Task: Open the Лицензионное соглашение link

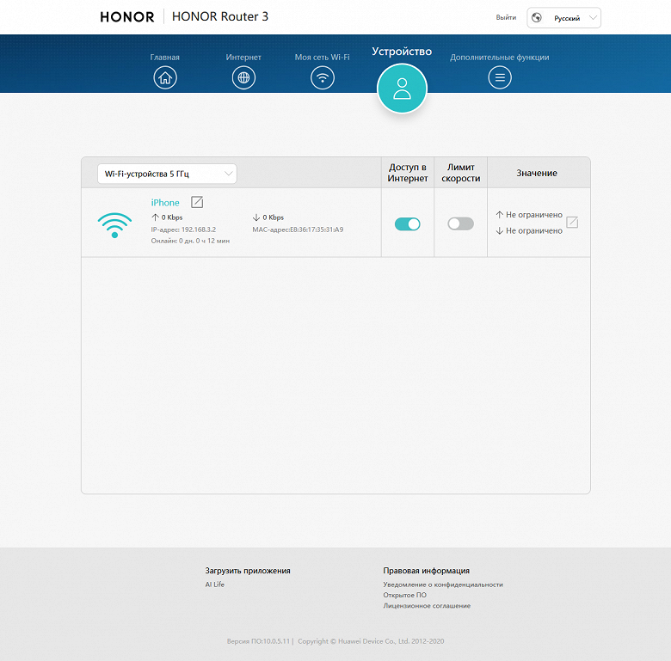Action: [427, 606]
